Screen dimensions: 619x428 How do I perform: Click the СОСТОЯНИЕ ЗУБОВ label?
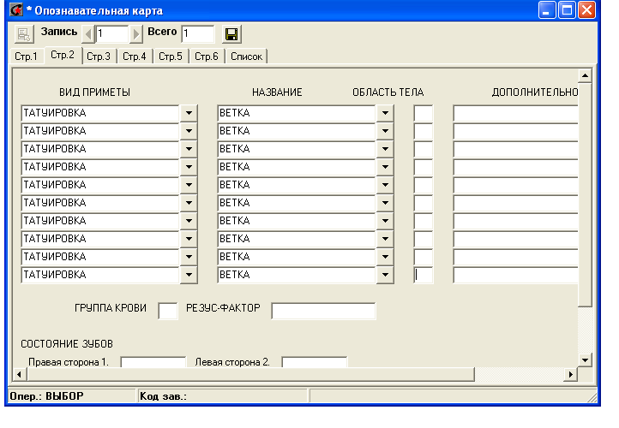click(67, 344)
